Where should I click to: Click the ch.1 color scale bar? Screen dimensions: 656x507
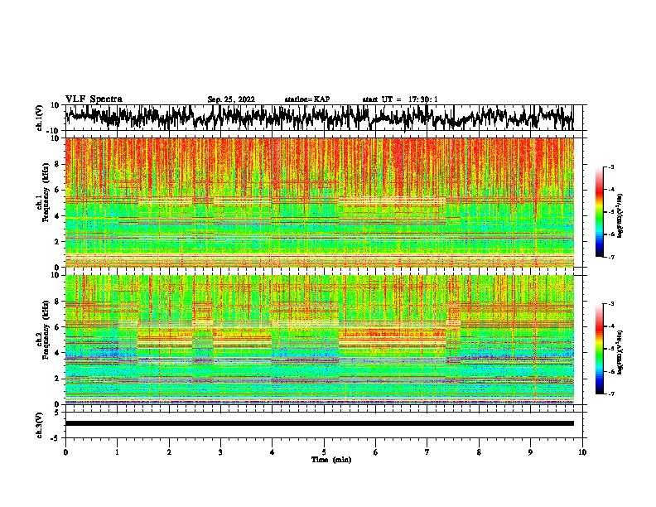click(599, 212)
